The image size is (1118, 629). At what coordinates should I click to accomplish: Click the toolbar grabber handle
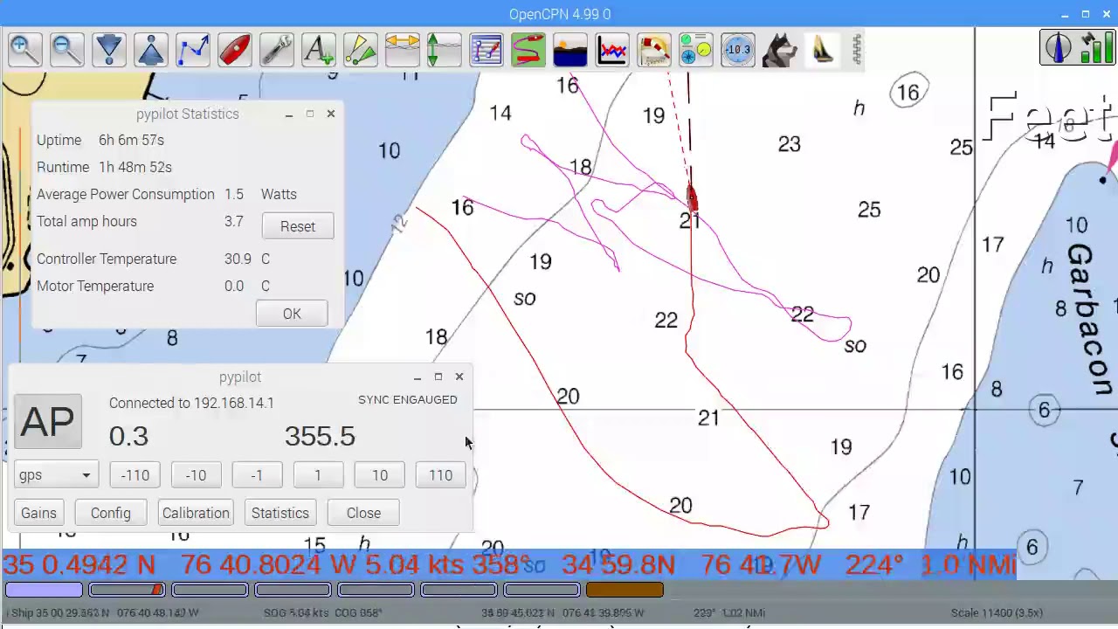(858, 50)
